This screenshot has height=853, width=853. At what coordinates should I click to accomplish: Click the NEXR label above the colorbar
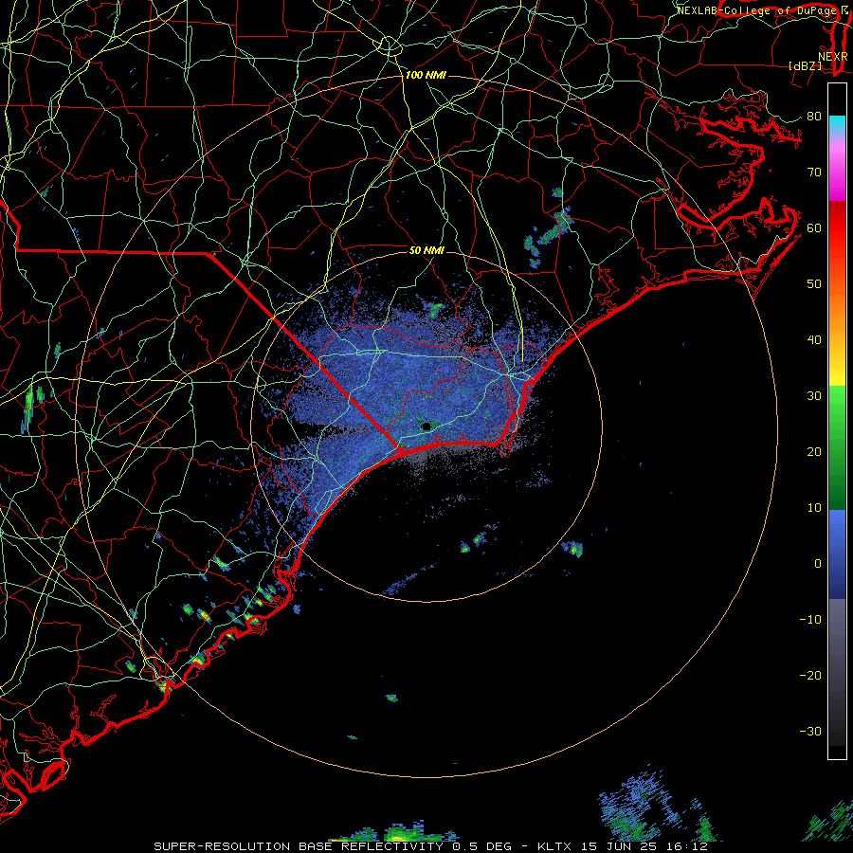833,56
